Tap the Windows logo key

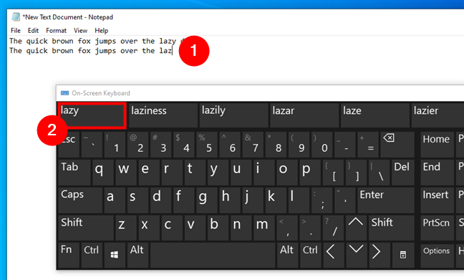[115, 255]
